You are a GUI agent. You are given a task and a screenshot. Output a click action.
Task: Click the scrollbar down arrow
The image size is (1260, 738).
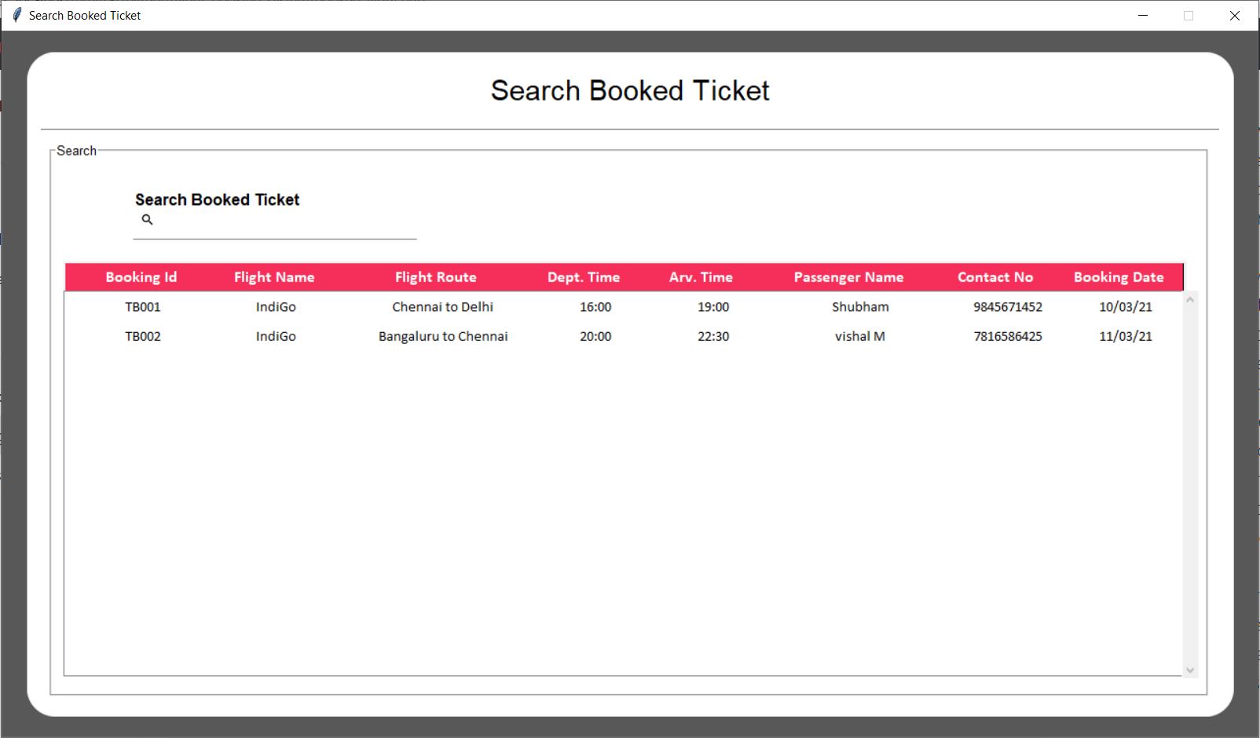(x=1190, y=670)
